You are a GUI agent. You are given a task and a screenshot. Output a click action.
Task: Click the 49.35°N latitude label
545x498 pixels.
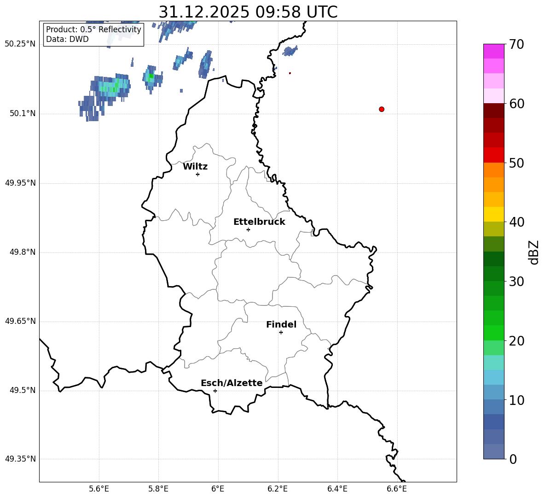pyautogui.click(x=20, y=459)
